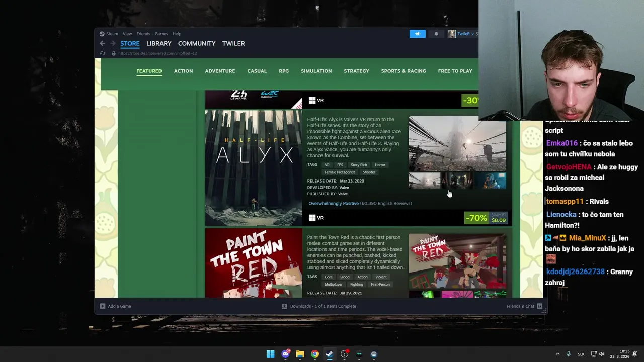Click Add a Game button

pyautogui.click(x=115, y=306)
